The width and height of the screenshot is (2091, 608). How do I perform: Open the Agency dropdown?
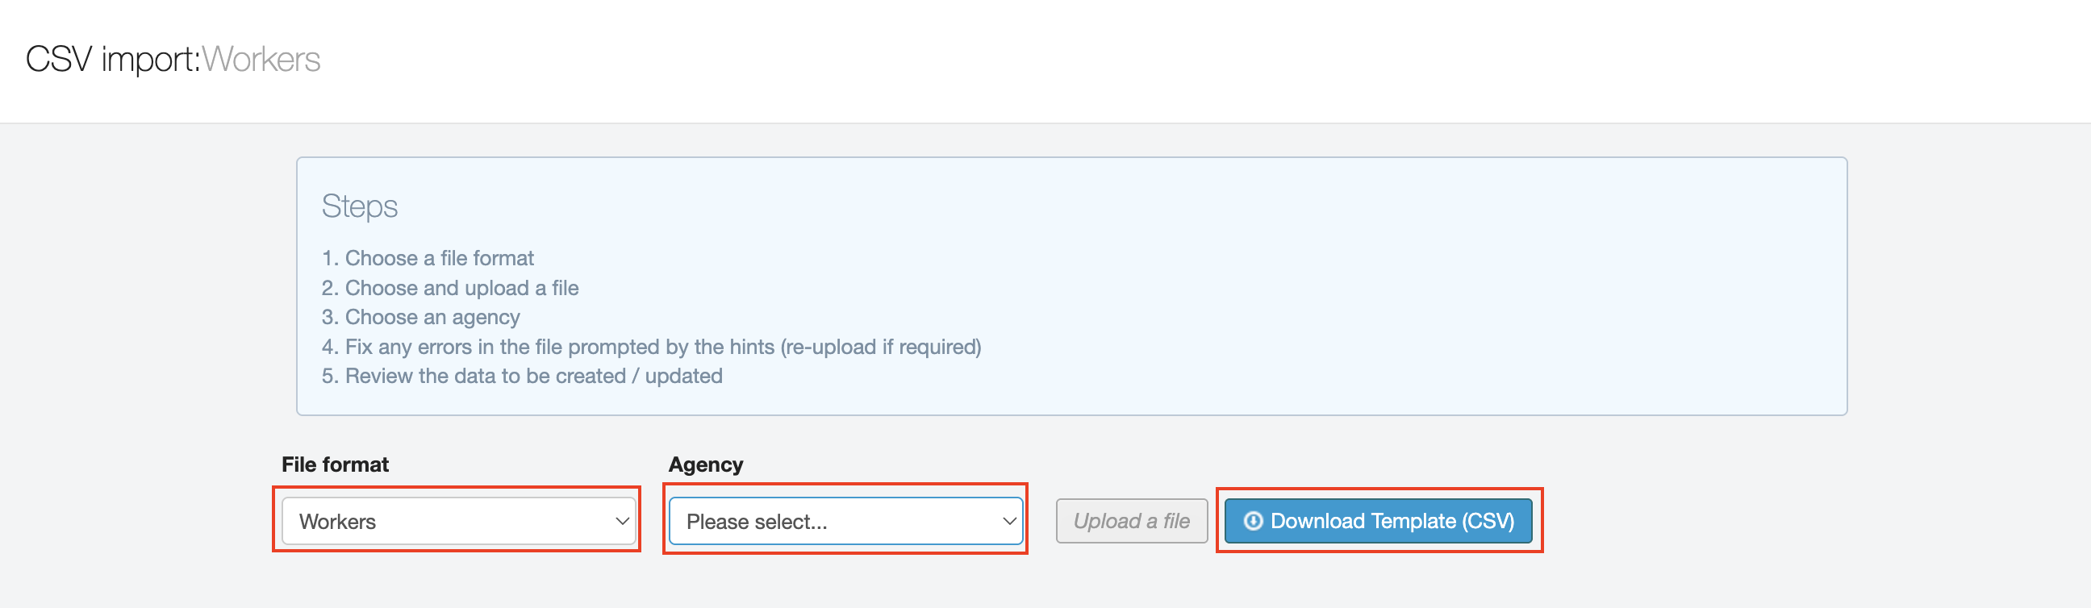(x=844, y=521)
